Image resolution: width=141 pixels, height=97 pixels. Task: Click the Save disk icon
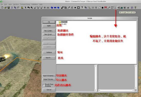tap(9, 8)
